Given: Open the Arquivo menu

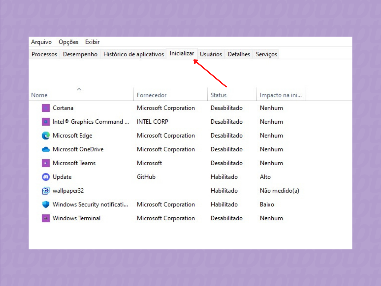Looking at the screenshot, I should pos(41,42).
